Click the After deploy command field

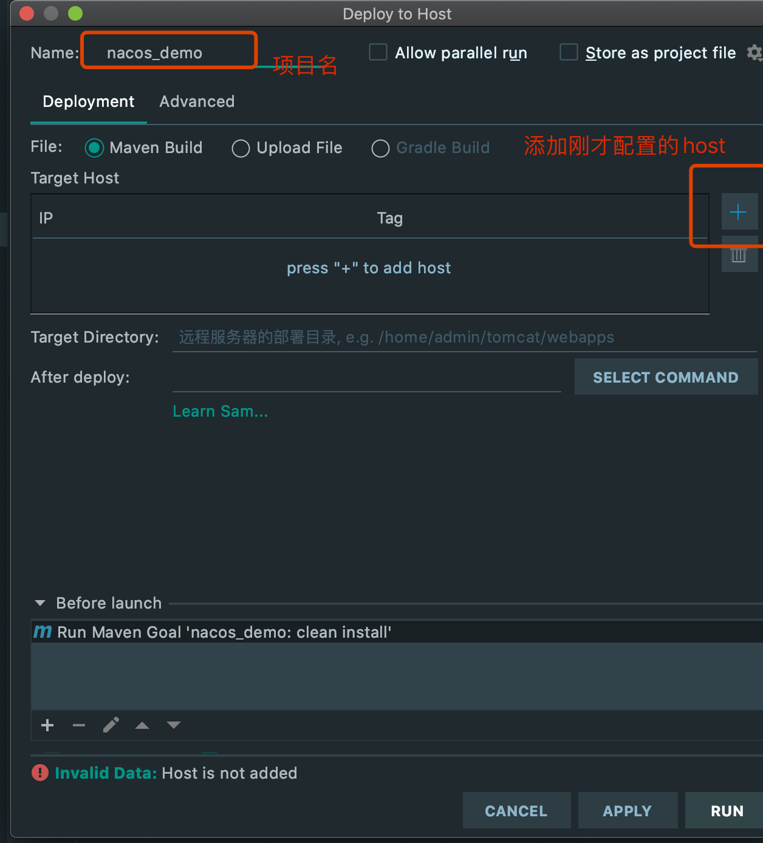click(367, 377)
